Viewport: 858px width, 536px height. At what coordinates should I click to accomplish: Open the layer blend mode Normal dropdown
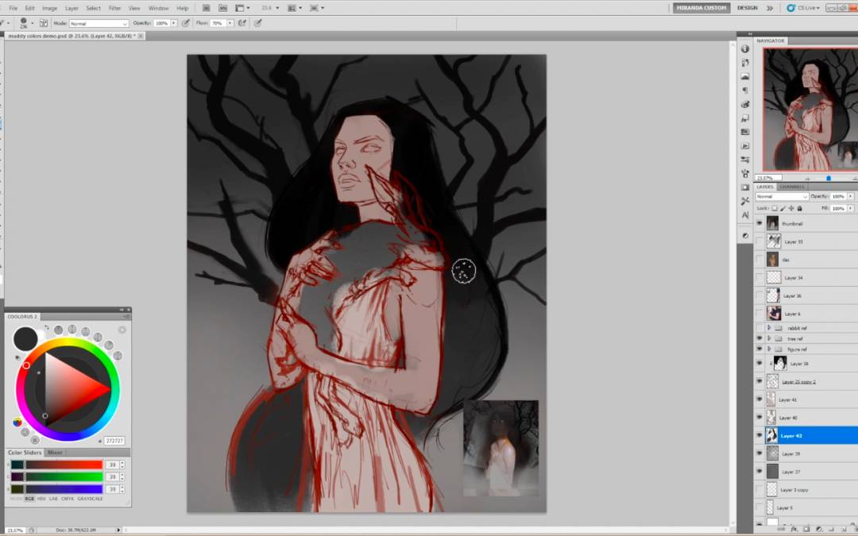click(x=782, y=196)
